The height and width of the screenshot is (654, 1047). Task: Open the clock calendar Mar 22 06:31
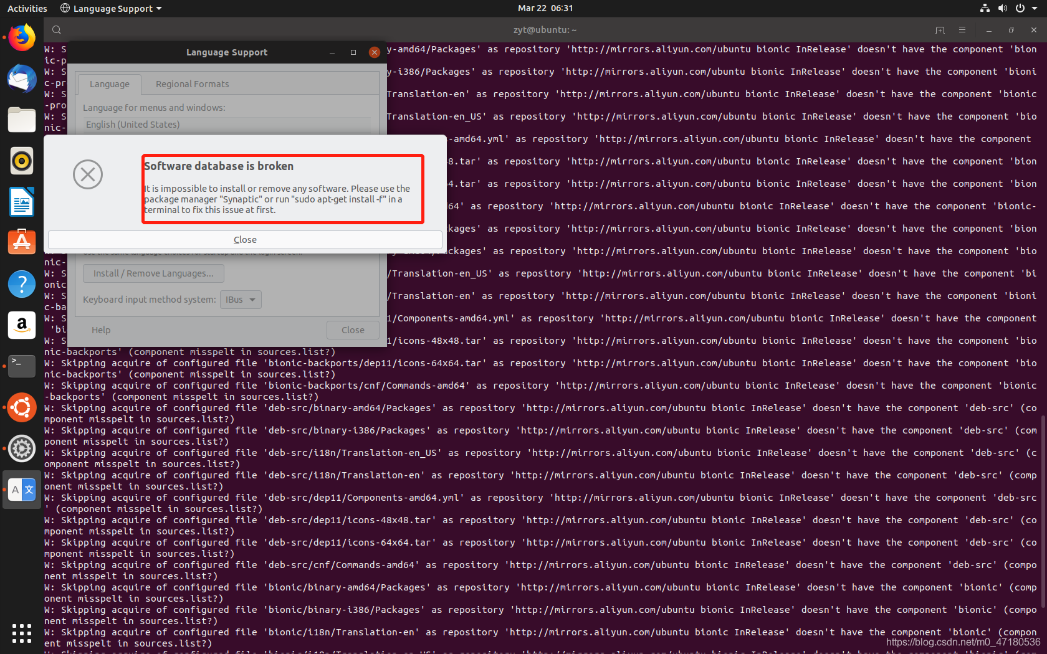tap(545, 8)
